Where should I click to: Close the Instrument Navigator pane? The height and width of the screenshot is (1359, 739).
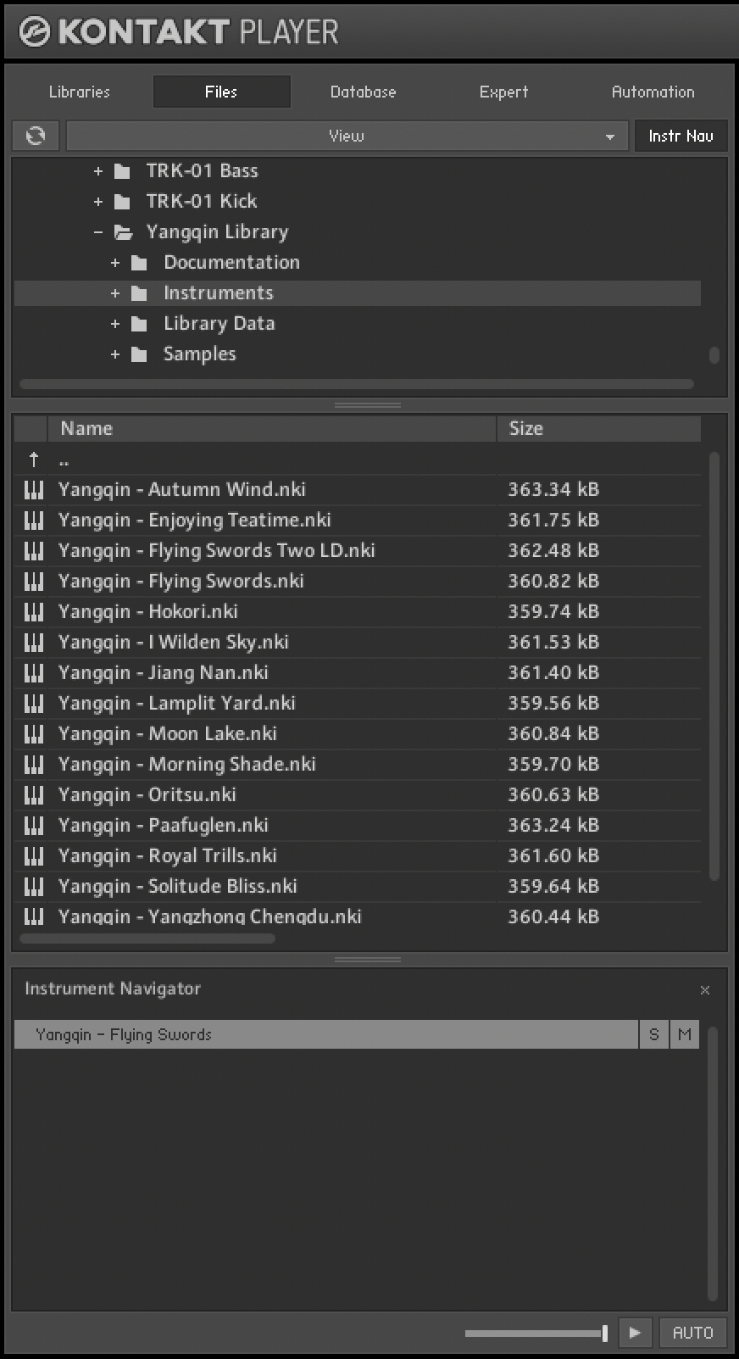pos(704,990)
